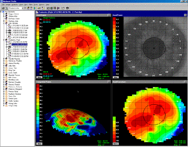The image size is (188, 147).
Task: Collapse the My Optometry root tree node
Action: pos(1,12)
